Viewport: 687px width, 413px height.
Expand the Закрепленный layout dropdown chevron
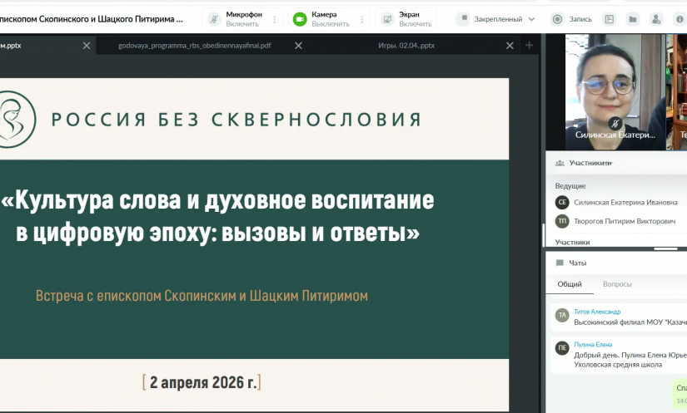(531, 19)
